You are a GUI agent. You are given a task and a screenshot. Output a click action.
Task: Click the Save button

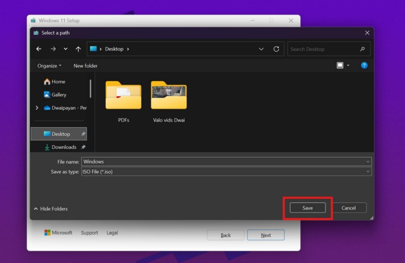point(307,208)
